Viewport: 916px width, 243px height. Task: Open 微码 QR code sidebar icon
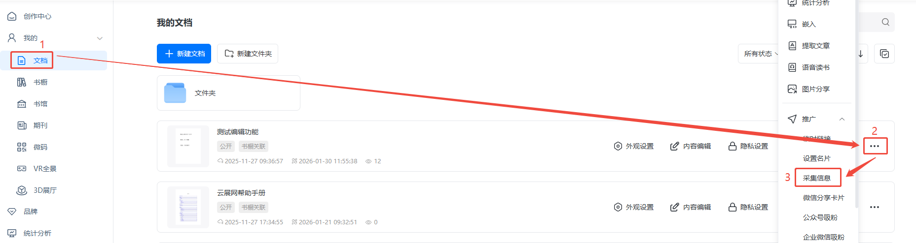pos(22,147)
